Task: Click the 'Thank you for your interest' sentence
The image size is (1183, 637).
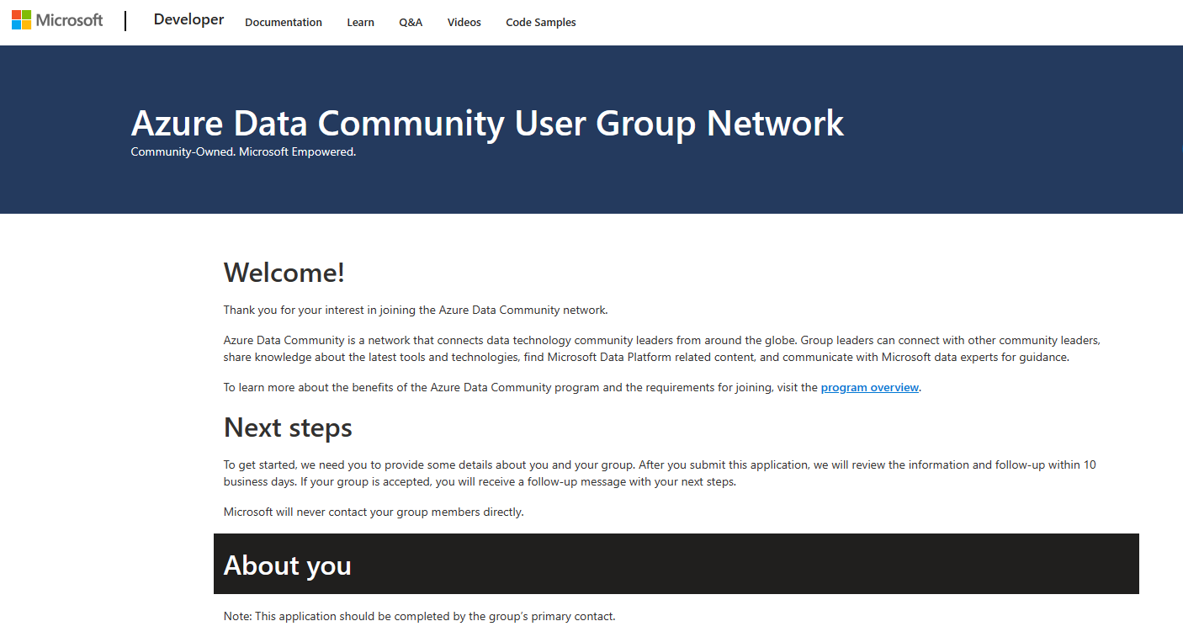Action: coord(416,310)
